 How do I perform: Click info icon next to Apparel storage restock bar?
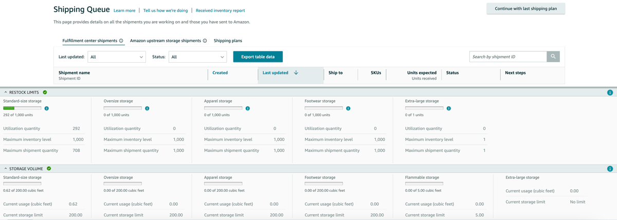[x=248, y=108]
